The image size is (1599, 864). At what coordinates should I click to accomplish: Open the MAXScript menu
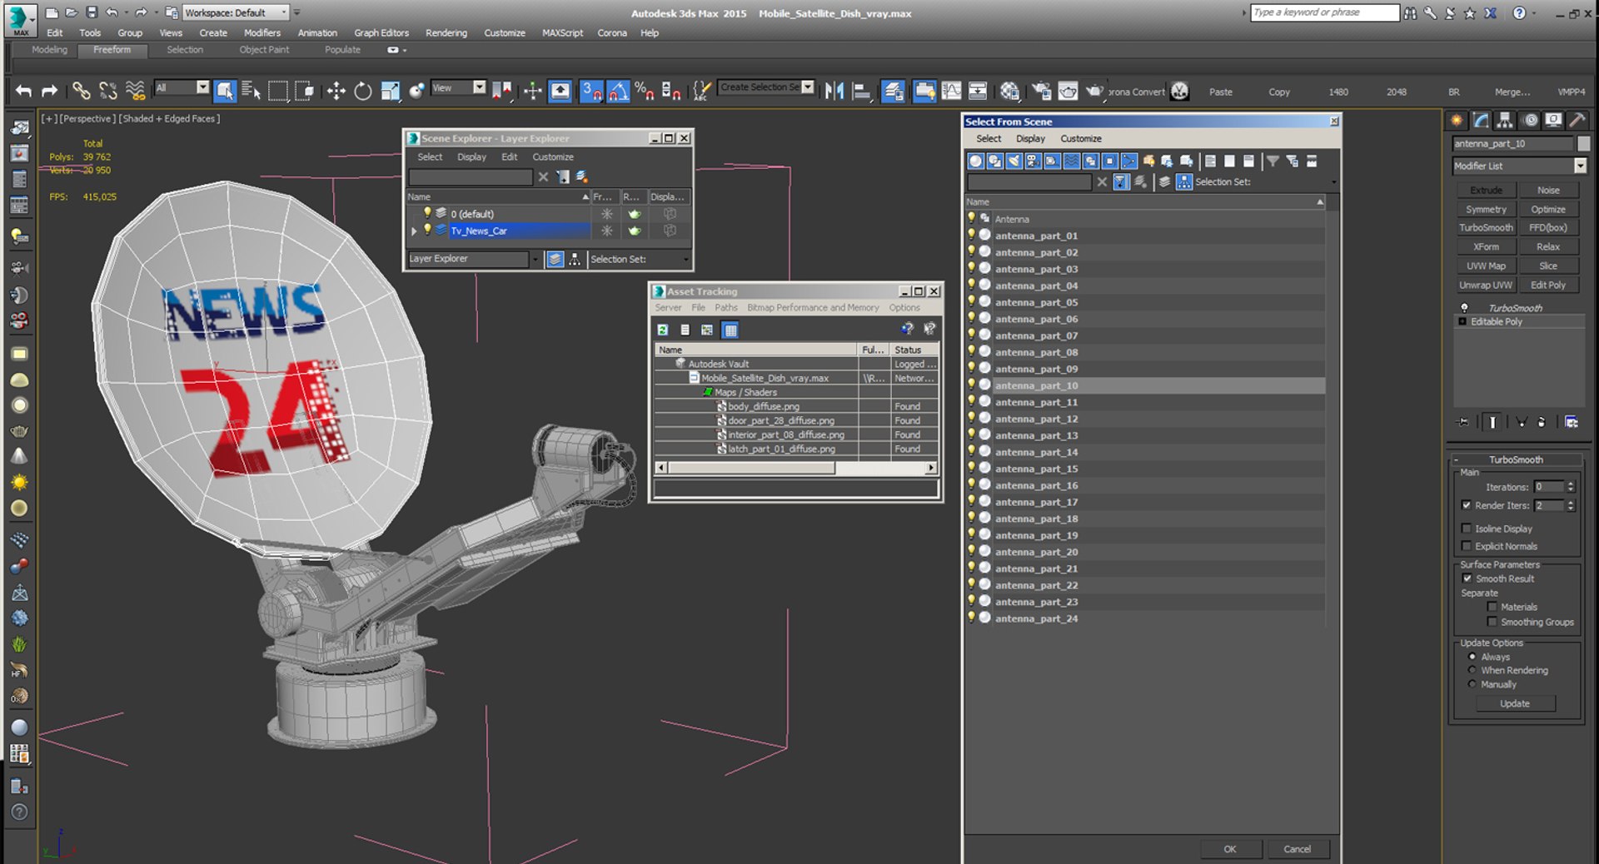tap(562, 32)
